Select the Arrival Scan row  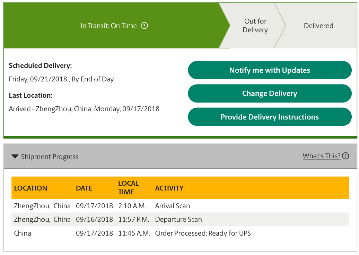point(181,206)
